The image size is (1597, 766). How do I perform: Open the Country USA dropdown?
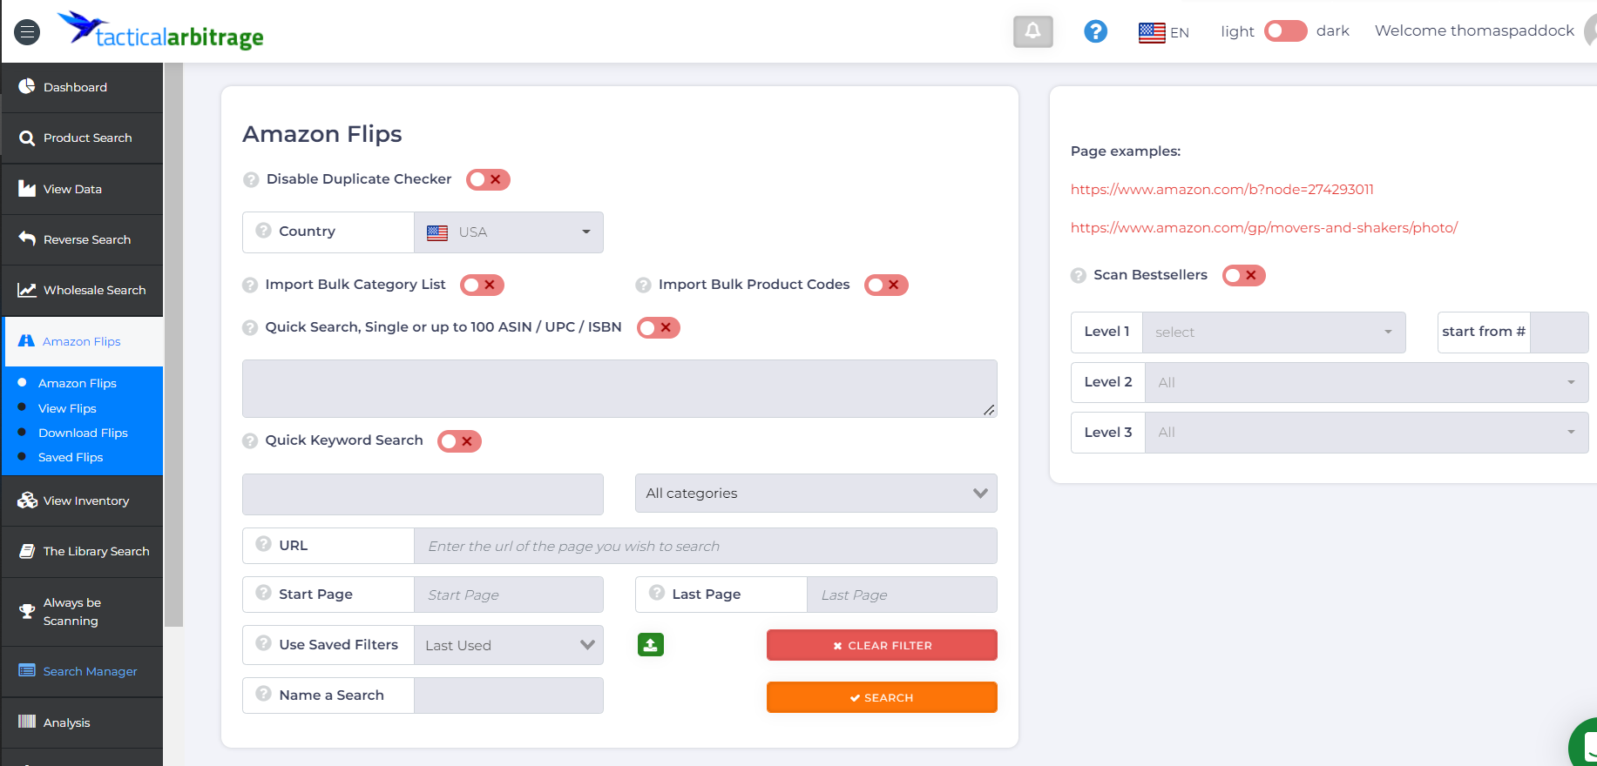508,232
